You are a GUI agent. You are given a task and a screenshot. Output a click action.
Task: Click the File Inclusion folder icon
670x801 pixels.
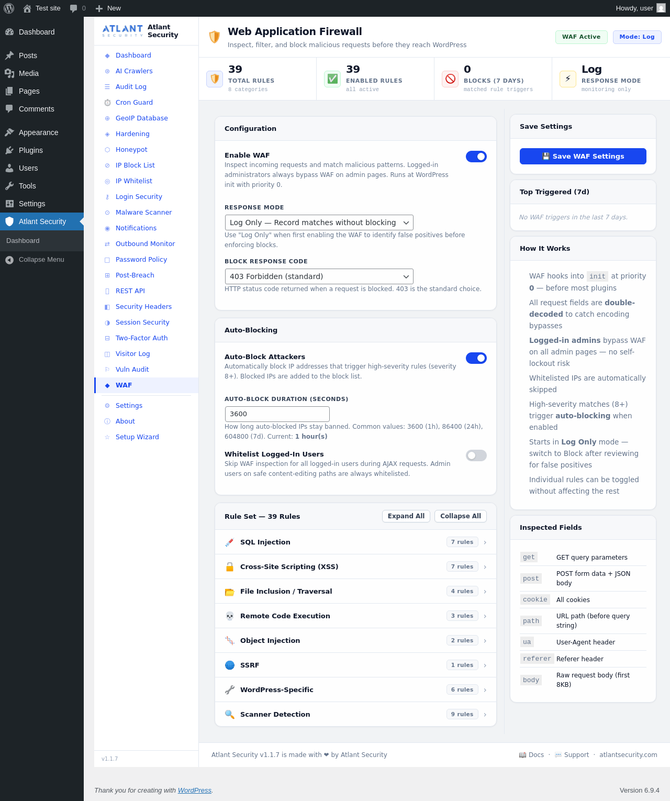229,592
